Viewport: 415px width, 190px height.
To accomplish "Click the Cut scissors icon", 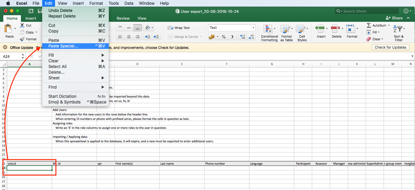I will (x=22, y=25).
